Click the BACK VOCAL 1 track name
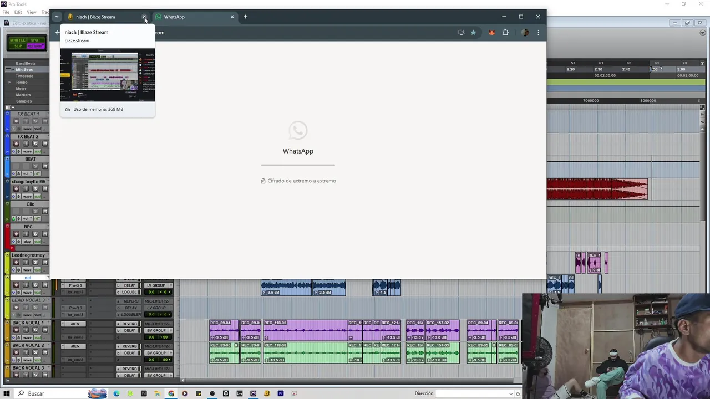This screenshot has height=399, width=710. point(28,323)
